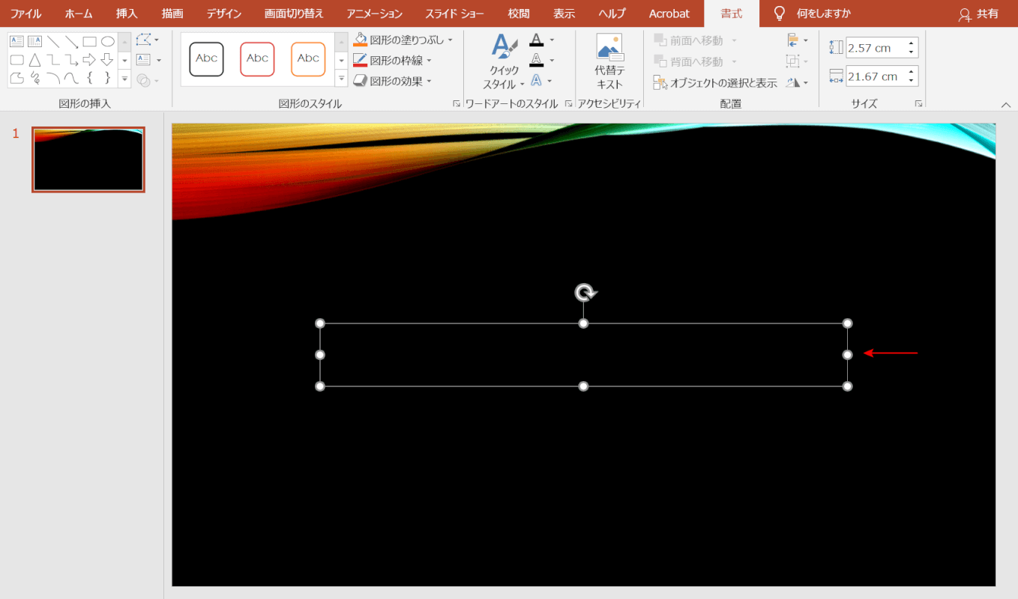This screenshot has width=1018, height=599.
Task: Pick the arc shape
Action: click(x=53, y=78)
